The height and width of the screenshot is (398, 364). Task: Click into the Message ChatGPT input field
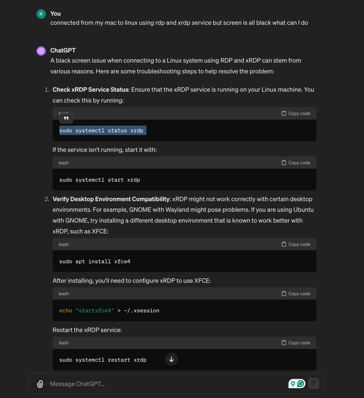coord(167,384)
